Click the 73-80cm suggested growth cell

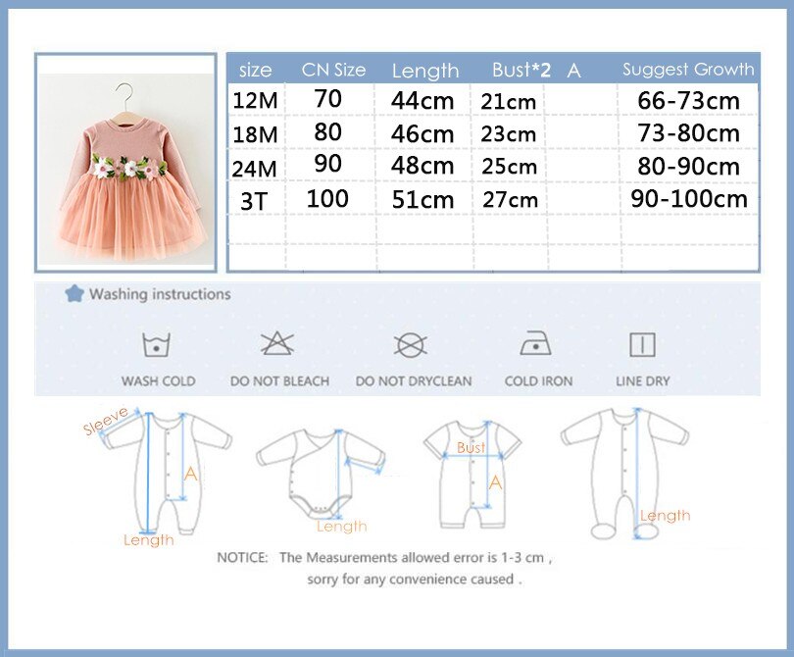click(x=688, y=132)
